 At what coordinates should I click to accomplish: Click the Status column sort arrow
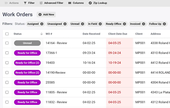click(x=42, y=34)
